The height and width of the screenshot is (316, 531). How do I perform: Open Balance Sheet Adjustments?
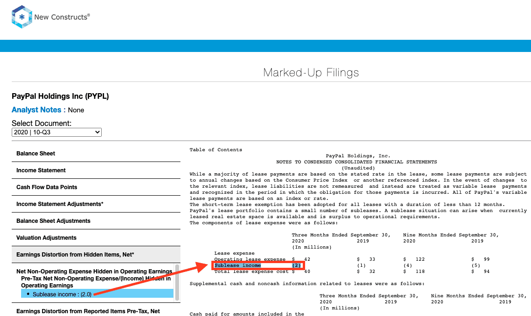pos(96,221)
